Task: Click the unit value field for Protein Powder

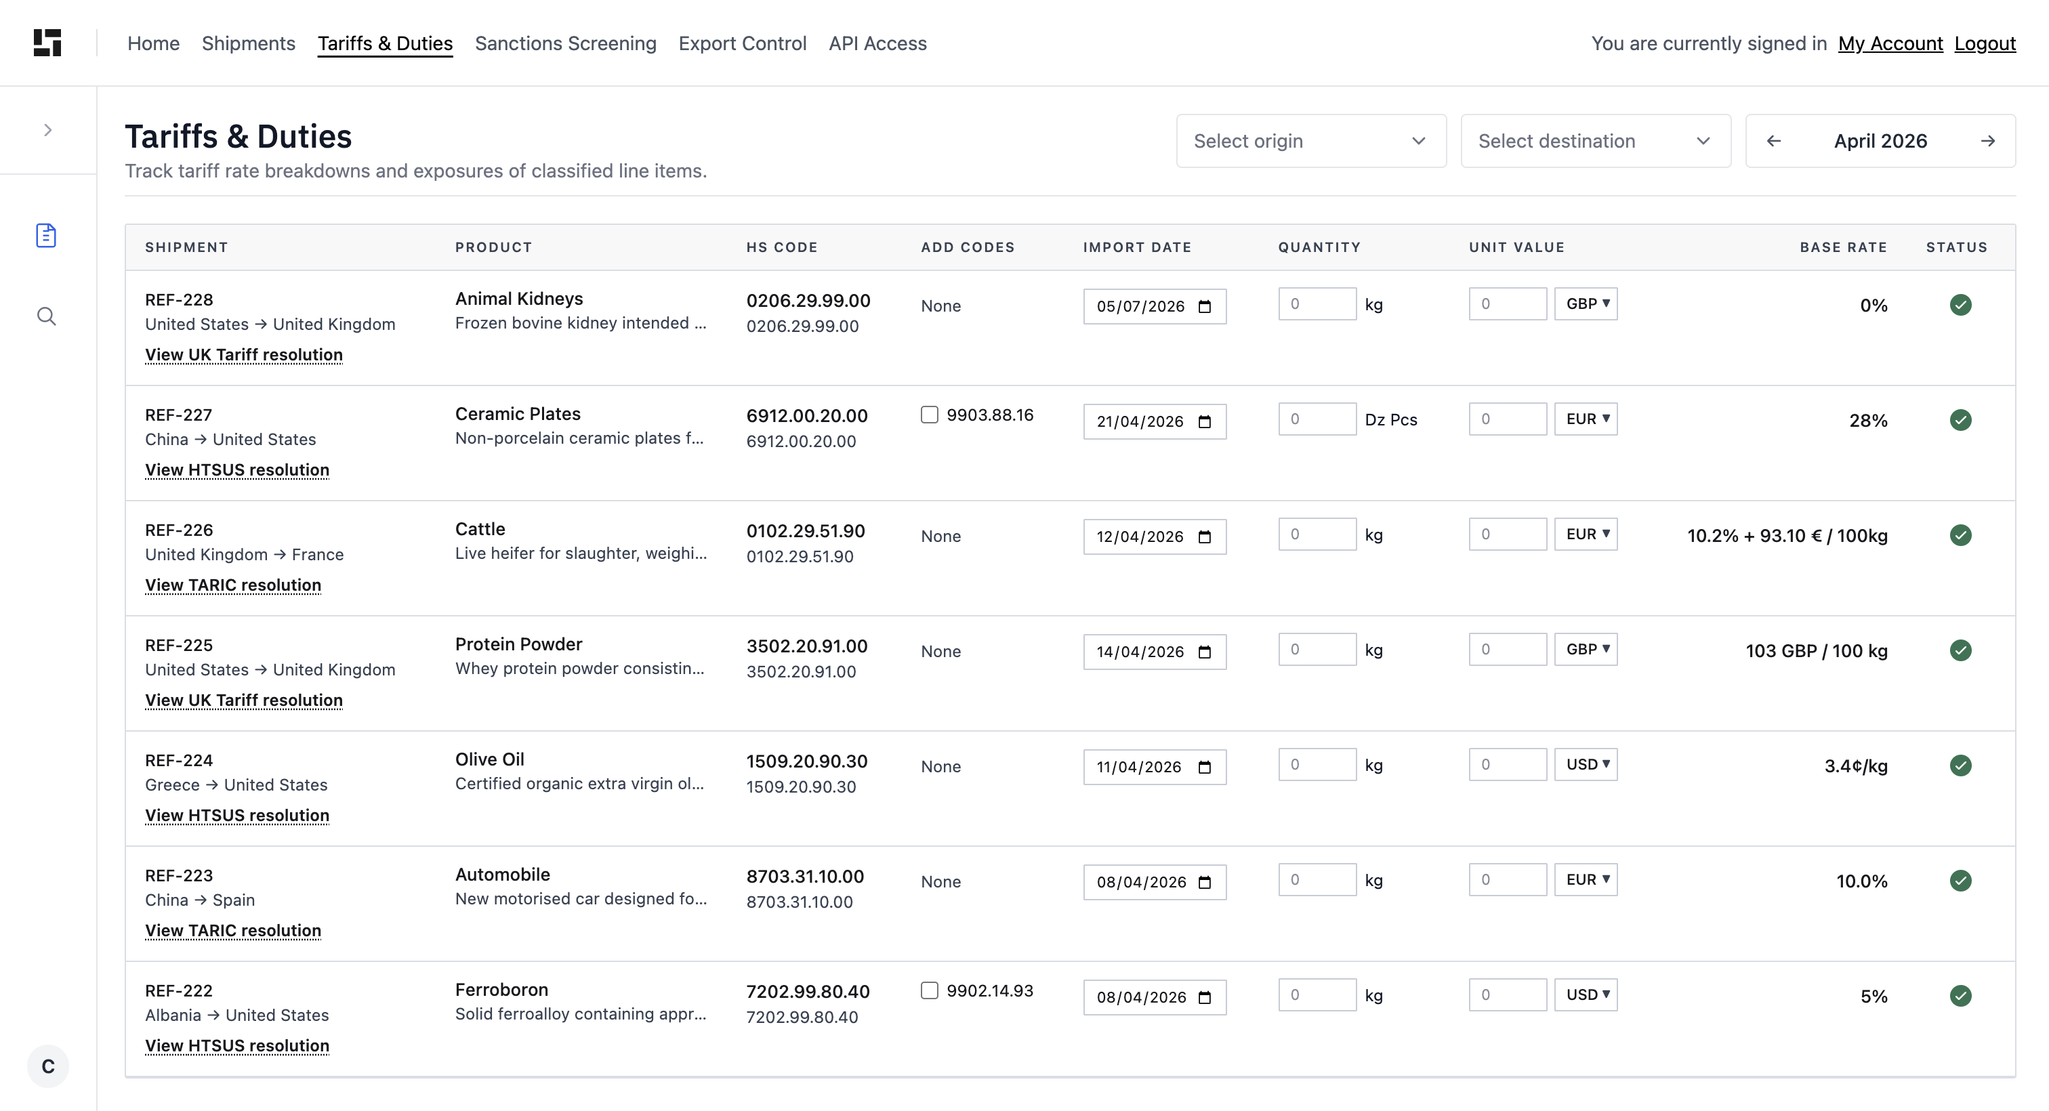Action: point(1508,650)
